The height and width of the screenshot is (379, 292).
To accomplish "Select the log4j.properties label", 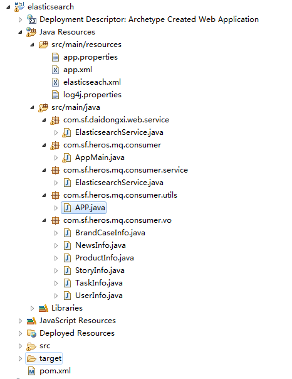I will point(92,95).
